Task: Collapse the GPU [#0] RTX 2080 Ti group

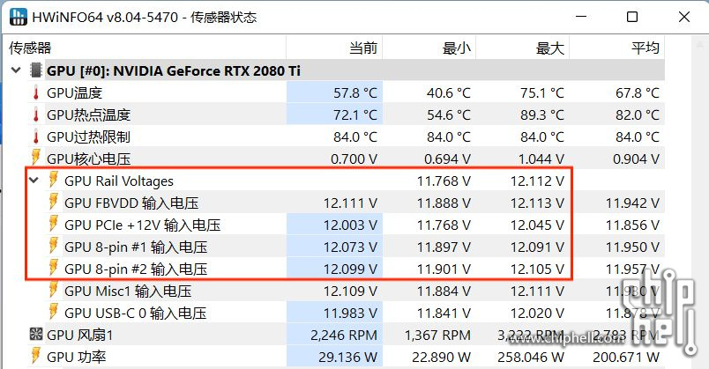Action: 16,70
